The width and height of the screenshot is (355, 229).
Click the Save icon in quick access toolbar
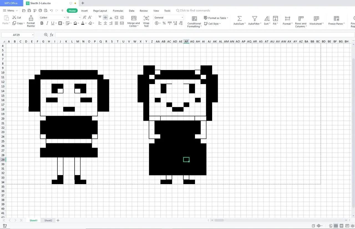29,11
